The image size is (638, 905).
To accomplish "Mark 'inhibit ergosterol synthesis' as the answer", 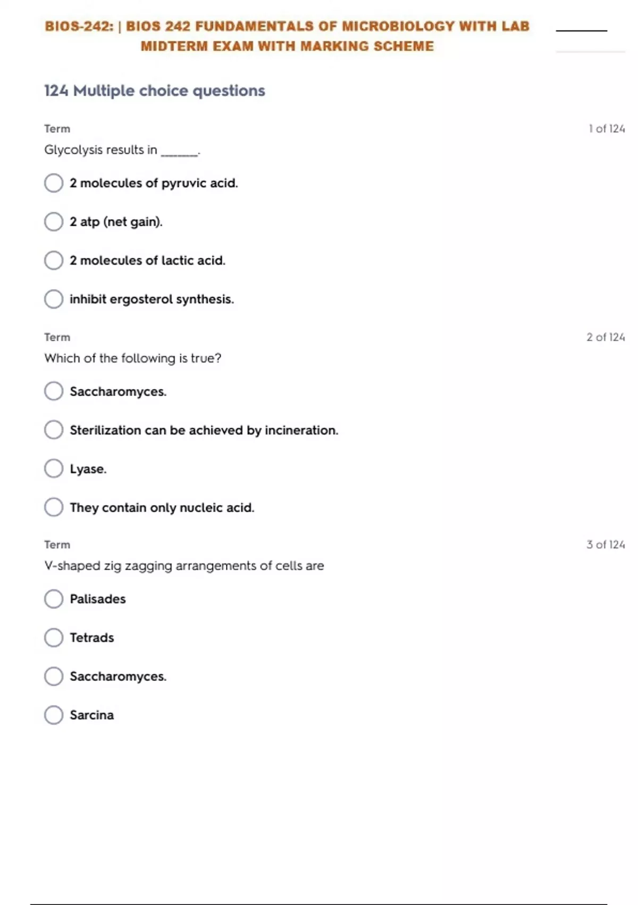I will click(x=54, y=299).
